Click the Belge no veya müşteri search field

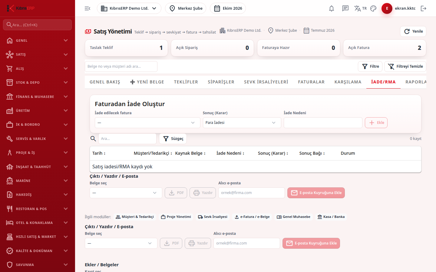tap(121, 66)
